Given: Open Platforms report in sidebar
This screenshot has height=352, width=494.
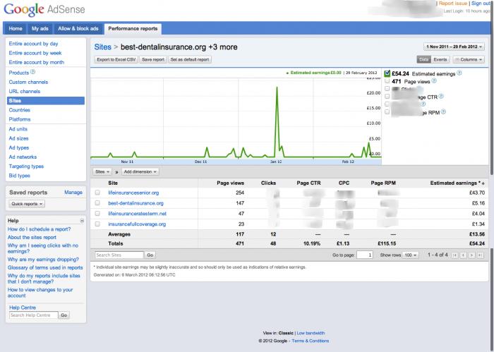Looking at the screenshot, I should [x=20, y=119].
